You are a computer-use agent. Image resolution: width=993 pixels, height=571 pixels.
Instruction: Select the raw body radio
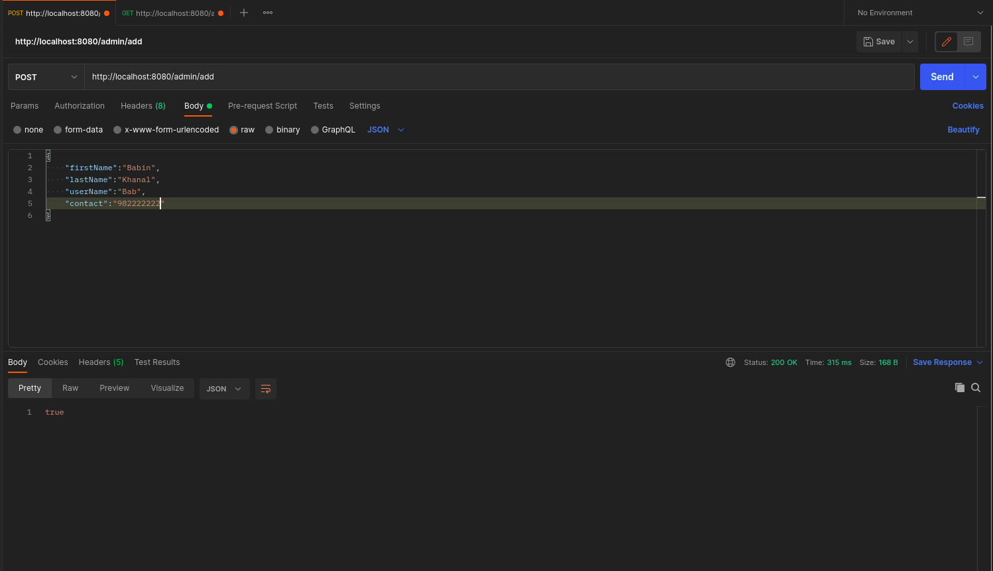(x=233, y=130)
